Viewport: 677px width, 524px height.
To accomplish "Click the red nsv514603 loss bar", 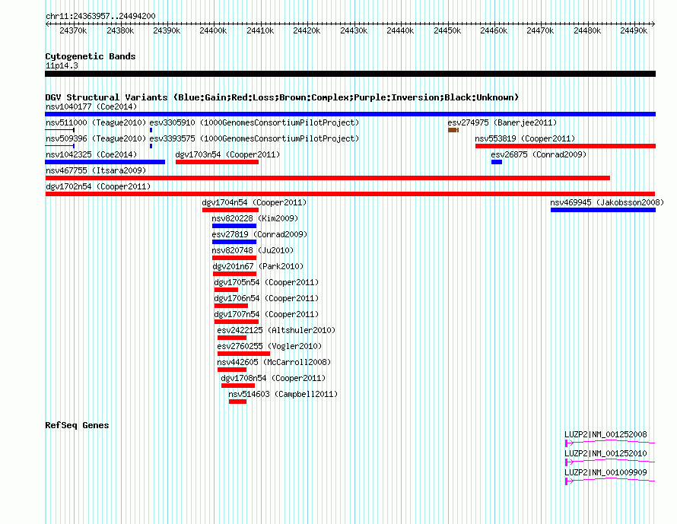I will (237, 402).
